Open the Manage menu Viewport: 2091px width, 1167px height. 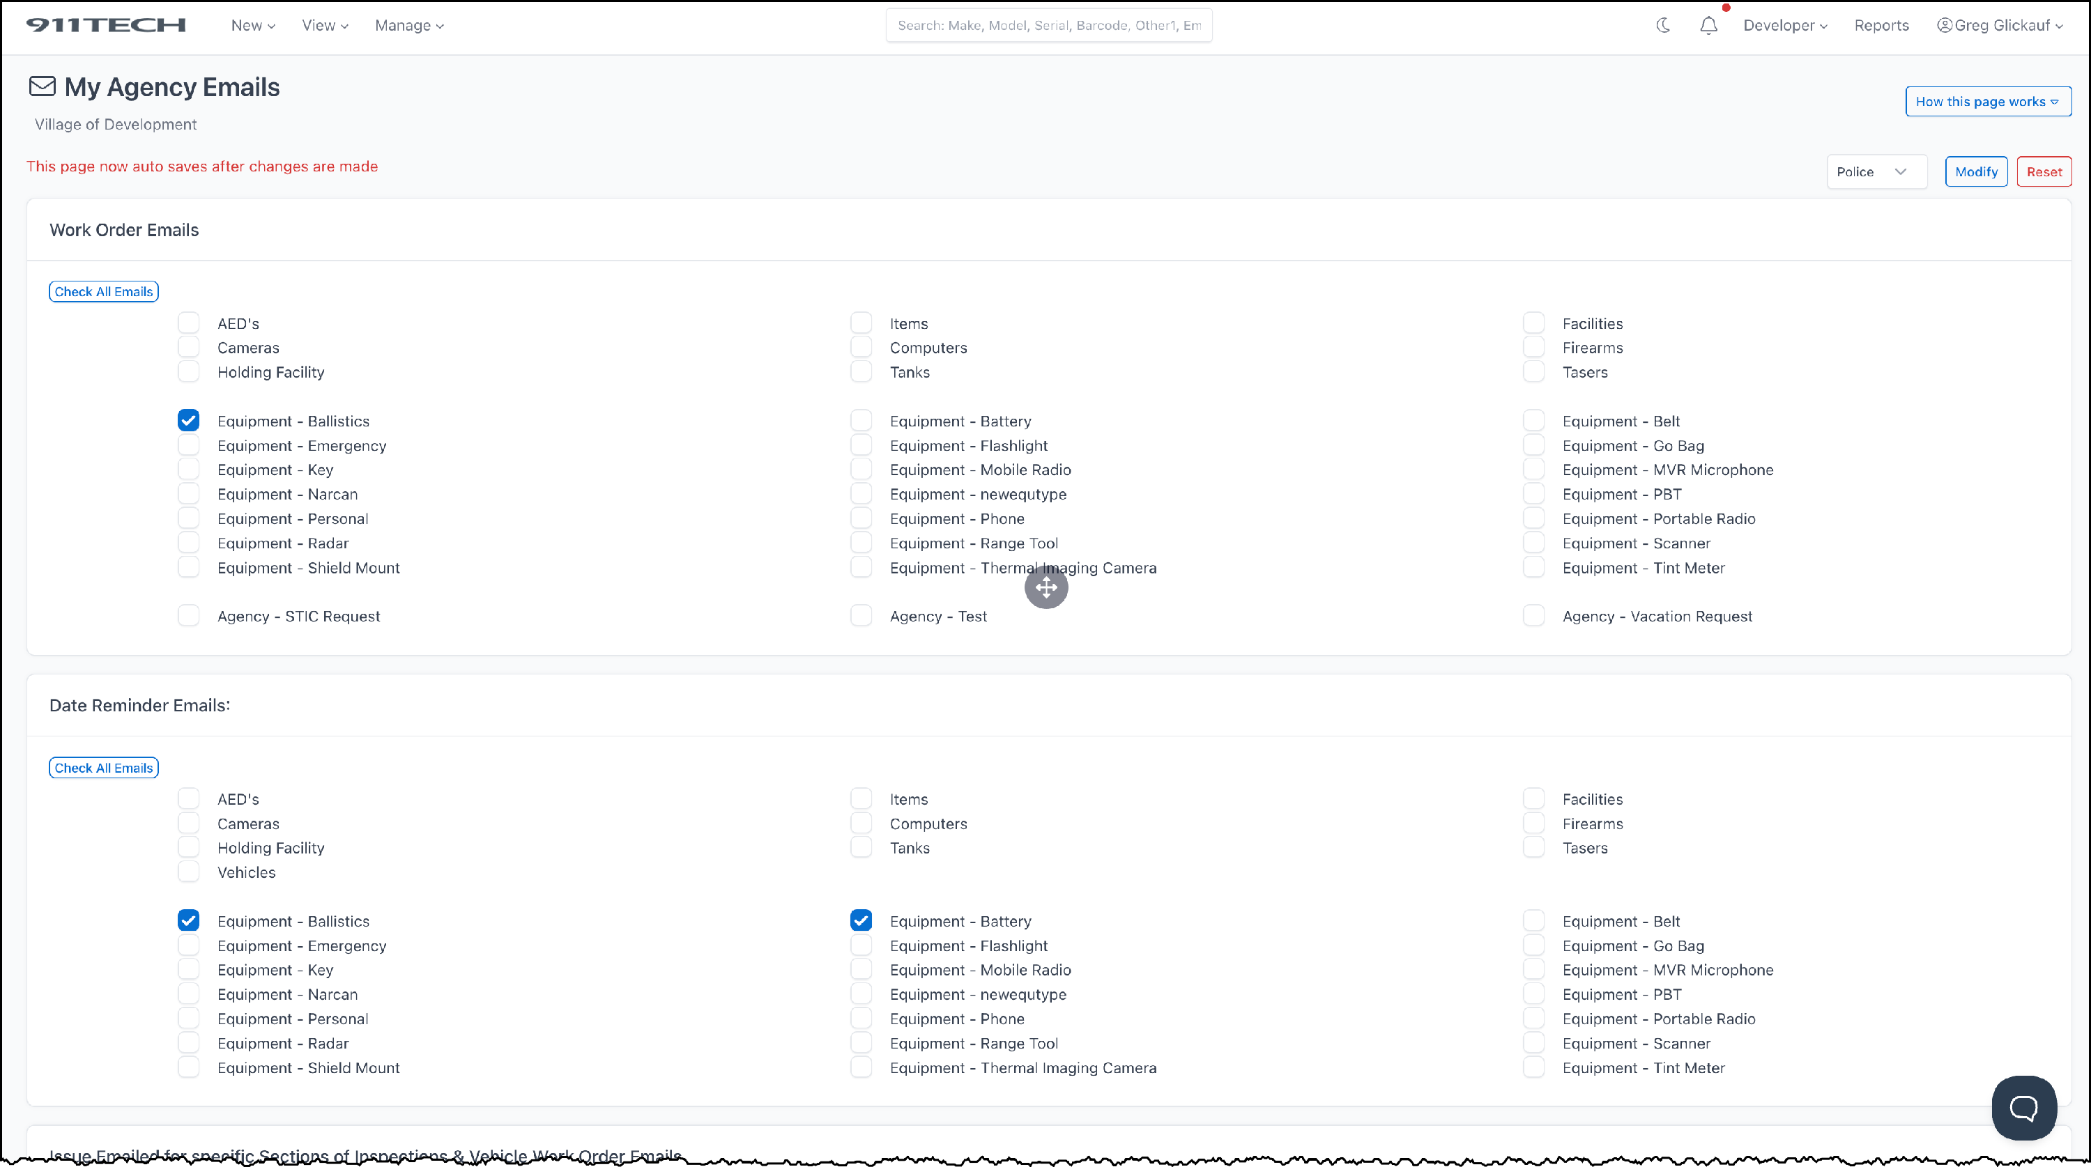pos(408,25)
